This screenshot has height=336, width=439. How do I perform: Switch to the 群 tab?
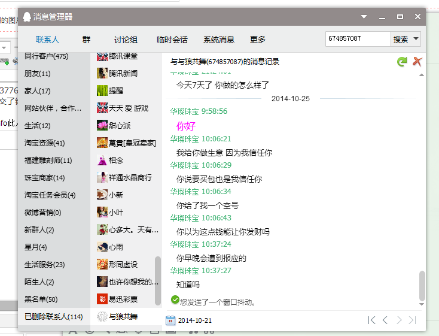(x=86, y=40)
